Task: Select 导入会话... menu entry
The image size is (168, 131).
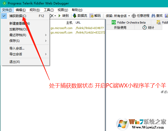Action: click(x=25, y=48)
